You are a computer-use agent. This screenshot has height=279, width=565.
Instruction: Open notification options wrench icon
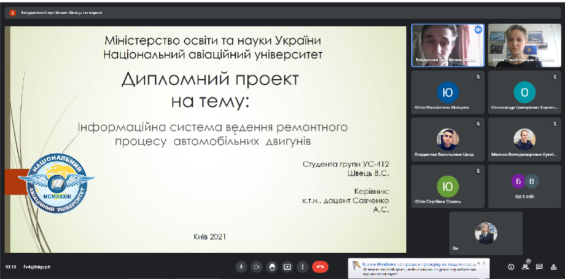point(478,263)
